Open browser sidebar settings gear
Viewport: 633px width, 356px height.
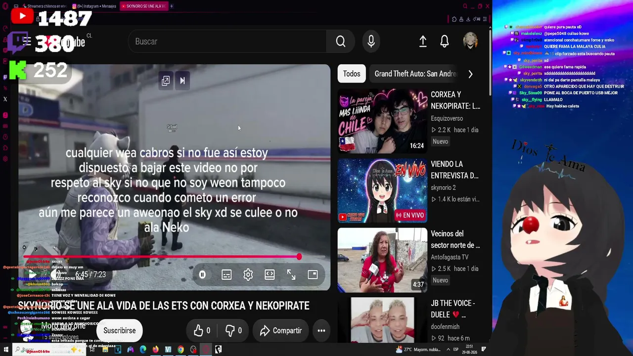5,159
